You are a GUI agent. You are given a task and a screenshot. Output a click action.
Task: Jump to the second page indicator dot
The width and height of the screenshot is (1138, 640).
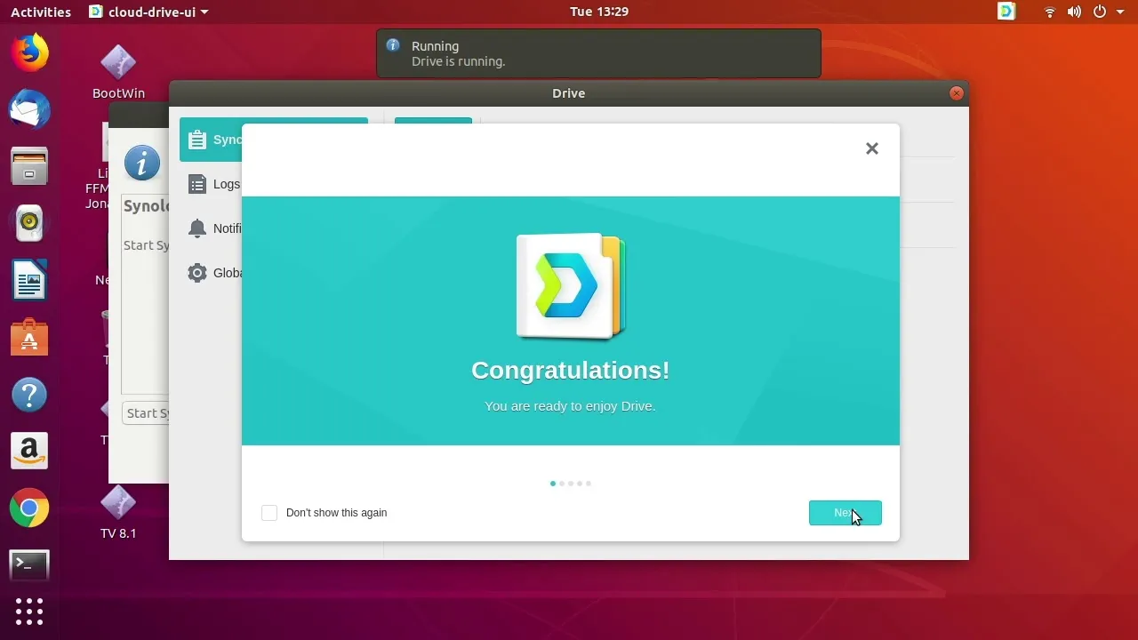pyautogui.click(x=562, y=484)
